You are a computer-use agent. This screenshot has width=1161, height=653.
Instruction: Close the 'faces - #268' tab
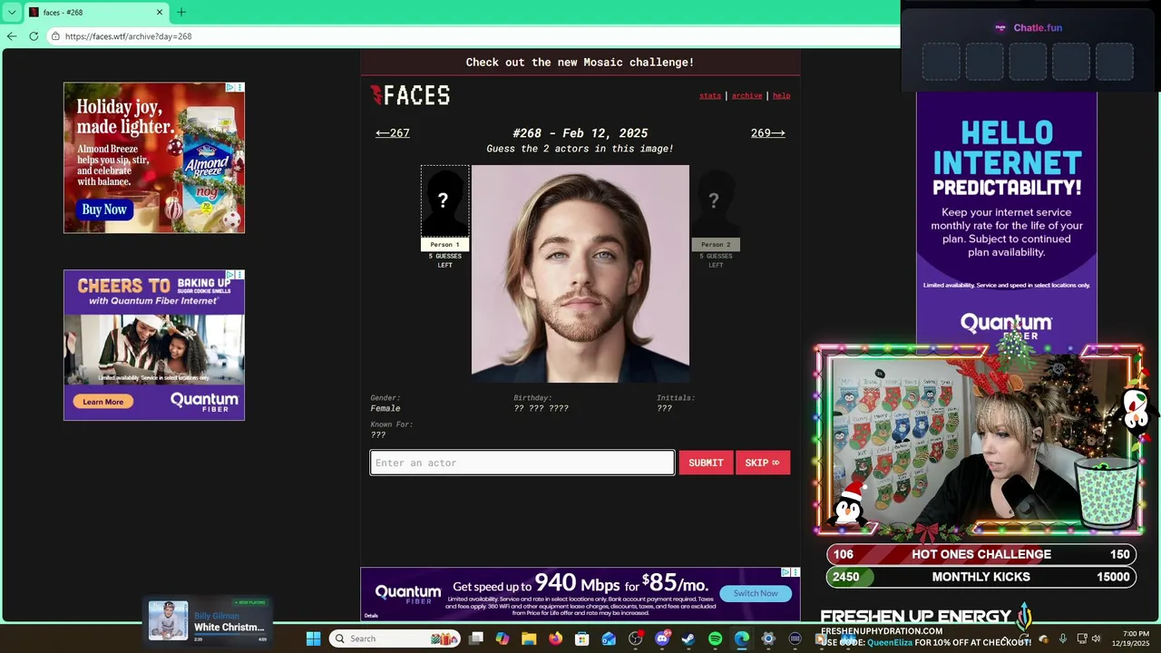160,12
